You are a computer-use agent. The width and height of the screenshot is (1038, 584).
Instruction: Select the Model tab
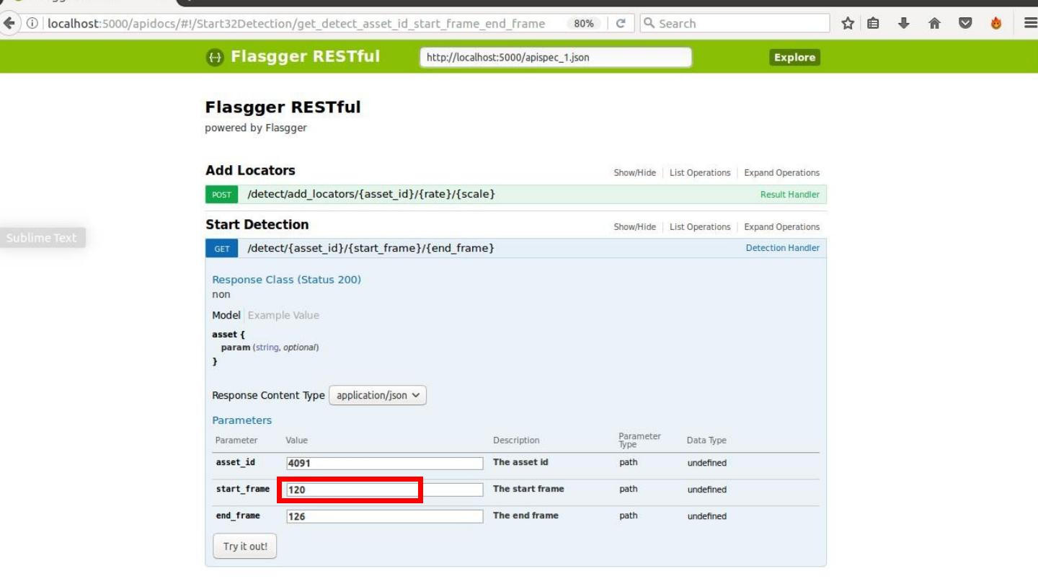coord(226,315)
